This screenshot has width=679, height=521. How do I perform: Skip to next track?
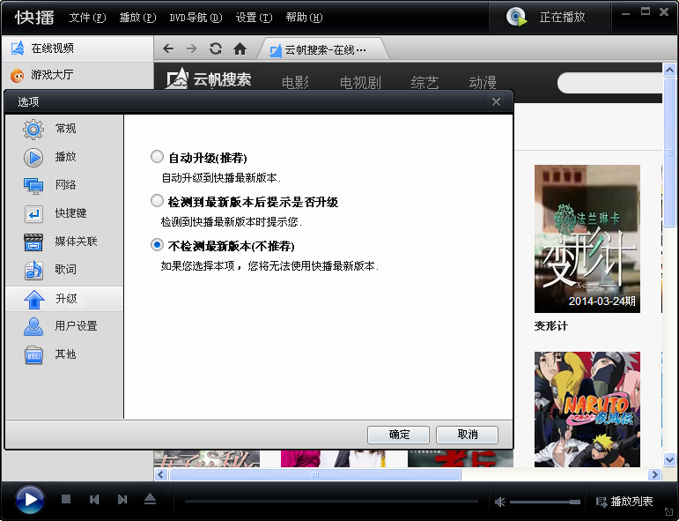[x=122, y=500]
